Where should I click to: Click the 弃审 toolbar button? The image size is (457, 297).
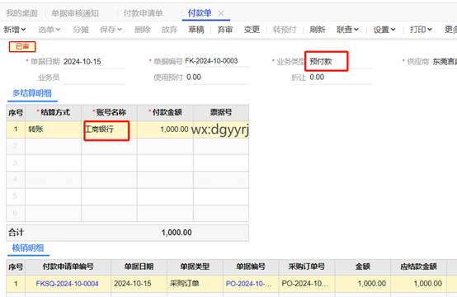[225, 30]
